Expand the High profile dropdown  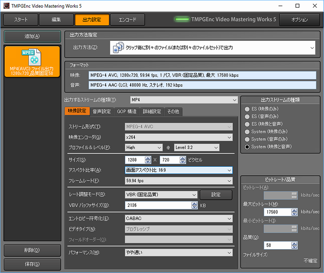(x=144, y=147)
